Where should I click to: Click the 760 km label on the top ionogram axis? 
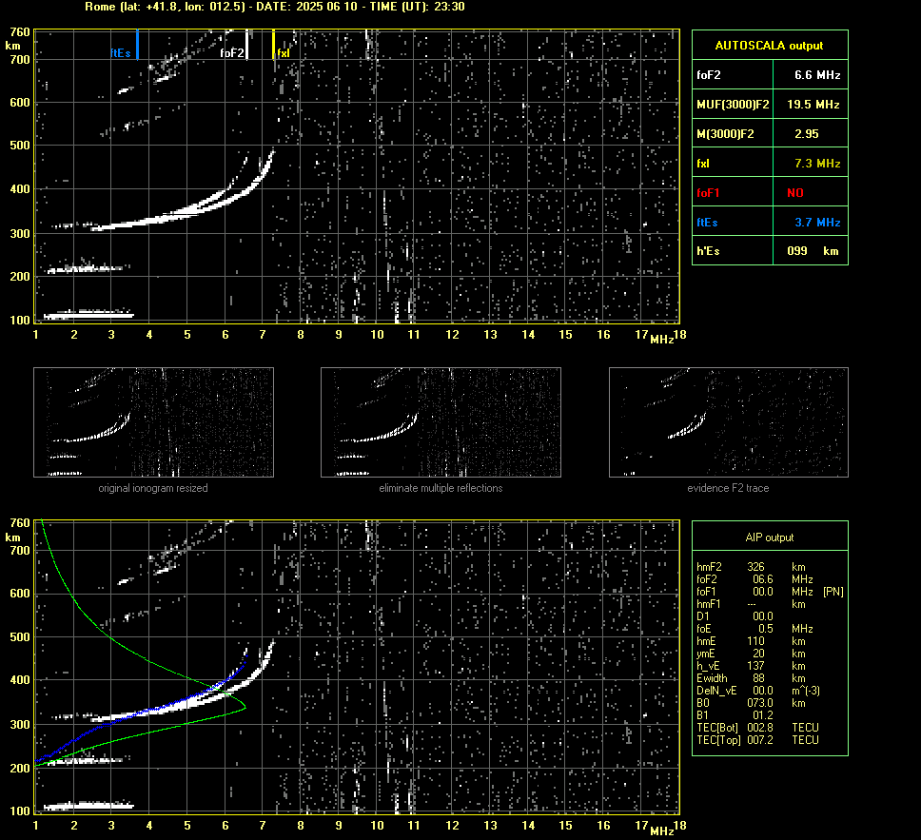click(x=19, y=32)
